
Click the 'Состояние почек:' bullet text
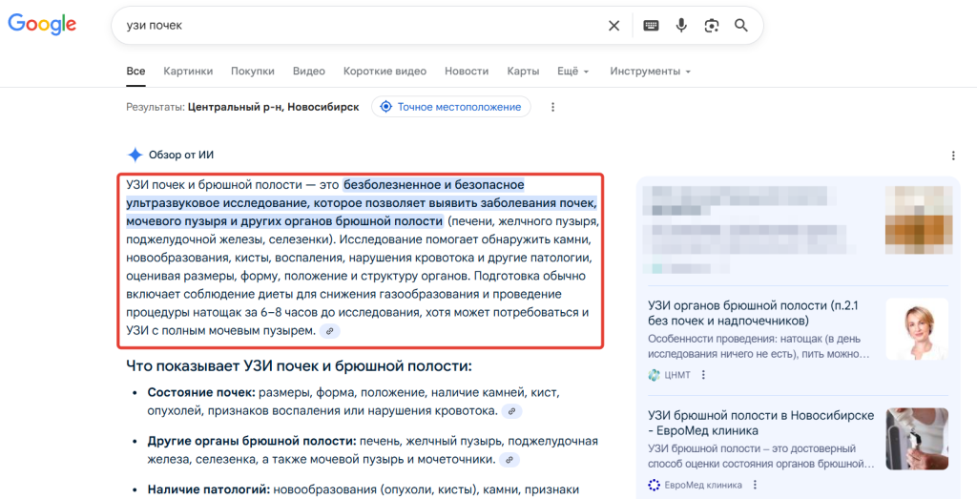[201, 392]
